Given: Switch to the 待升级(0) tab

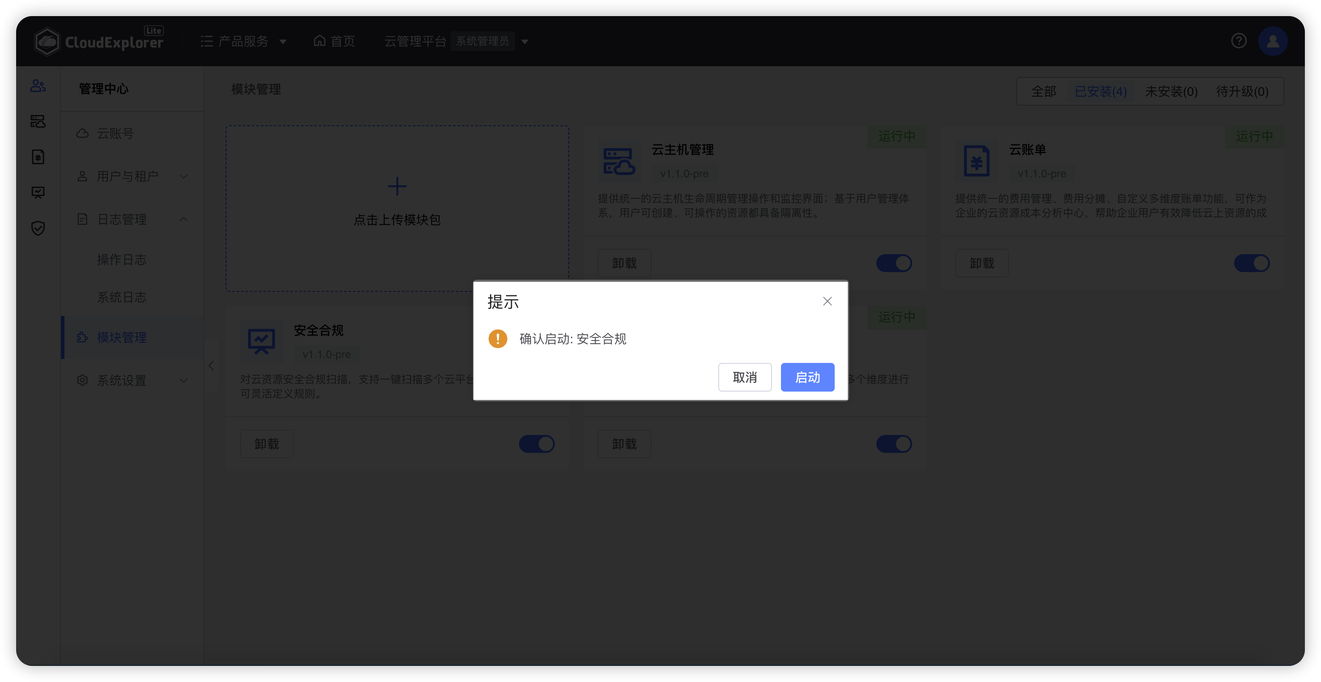Looking at the screenshot, I should pyautogui.click(x=1242, y=91).
